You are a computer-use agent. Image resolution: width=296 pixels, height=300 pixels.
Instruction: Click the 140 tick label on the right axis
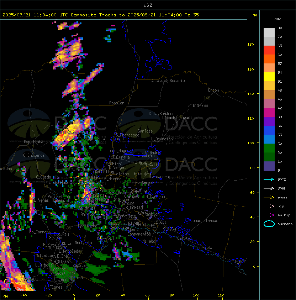click(x=250, y=94)
